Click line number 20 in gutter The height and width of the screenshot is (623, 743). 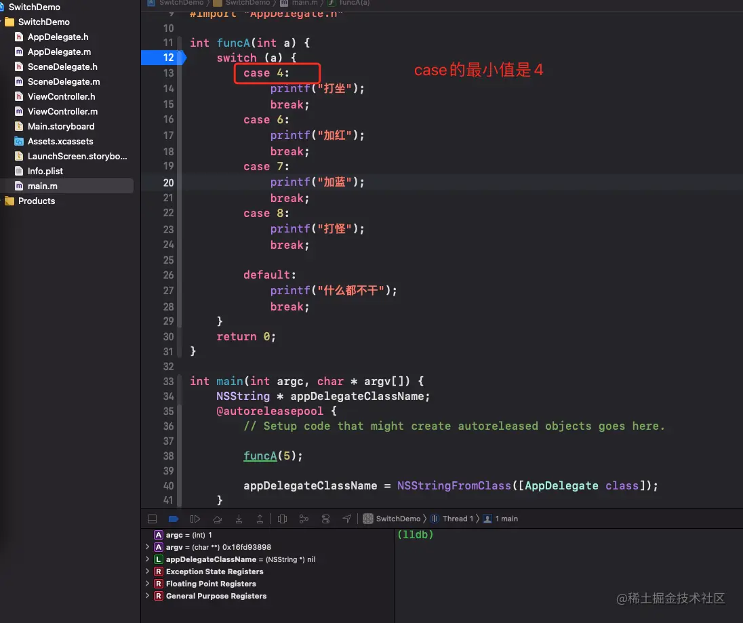point(168,182)
